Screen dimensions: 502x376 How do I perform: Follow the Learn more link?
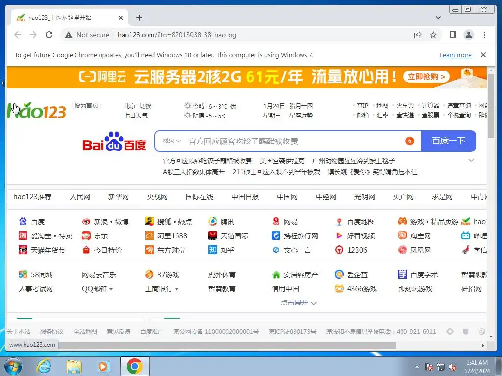455,55
